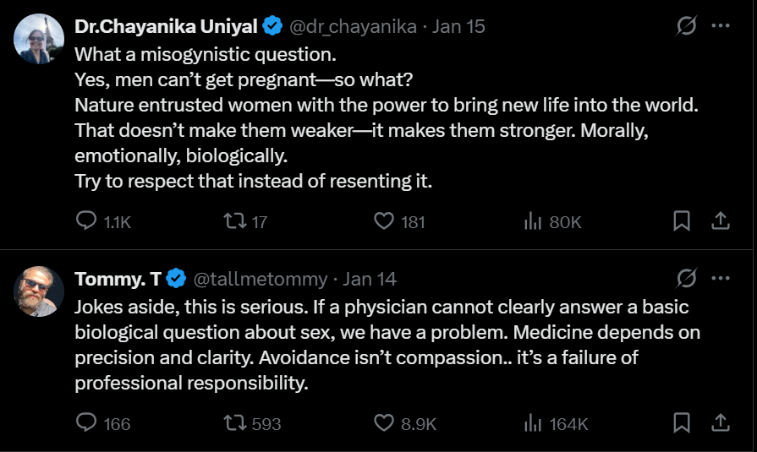Open the @dr_chayanika handle link
Image resolution: width=757 pixels, height=452 pixels.
(x=353, y=26)
